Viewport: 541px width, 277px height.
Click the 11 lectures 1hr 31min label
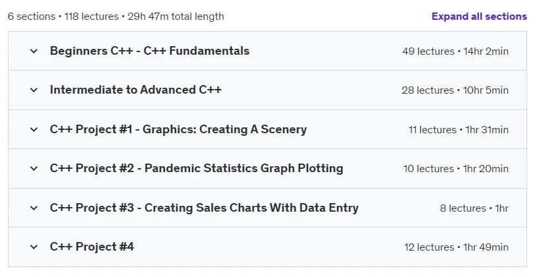coord(459,130)
